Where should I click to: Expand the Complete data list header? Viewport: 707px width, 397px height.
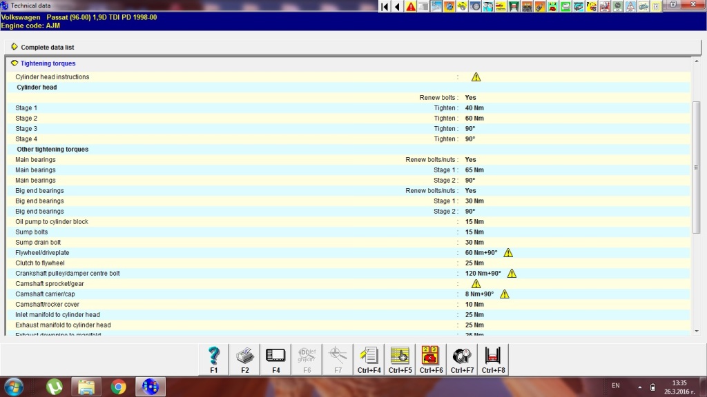14,47
